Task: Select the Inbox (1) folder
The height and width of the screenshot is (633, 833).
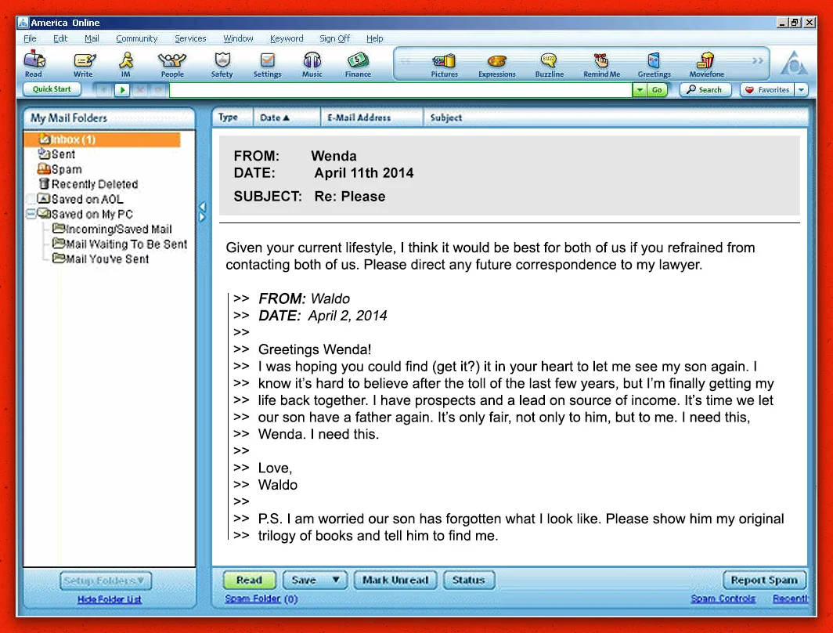Action: [102, 139]
